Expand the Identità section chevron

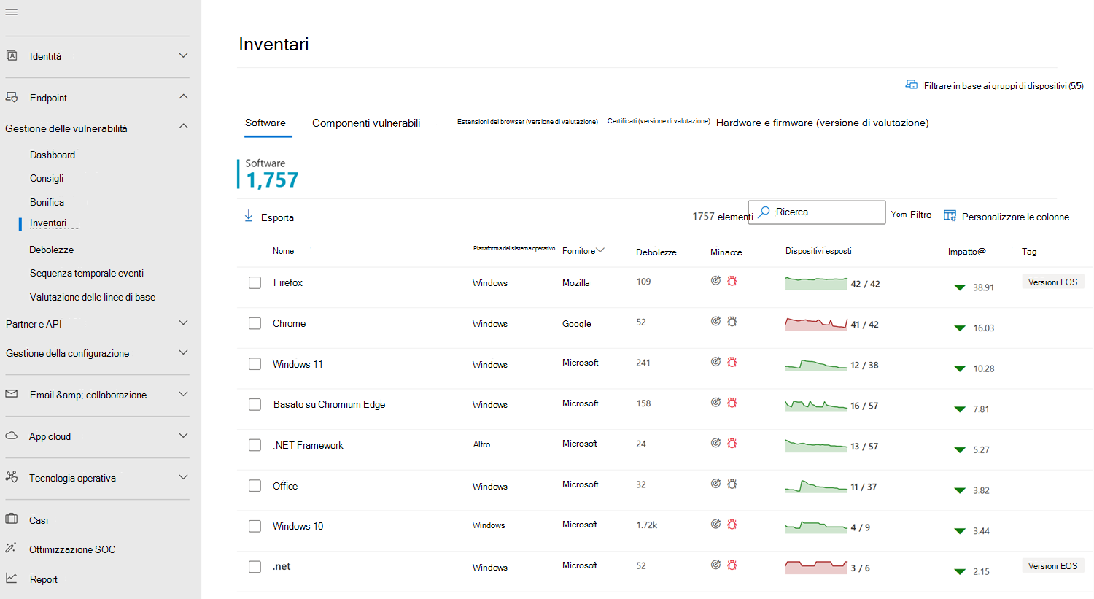pos(183,55)
